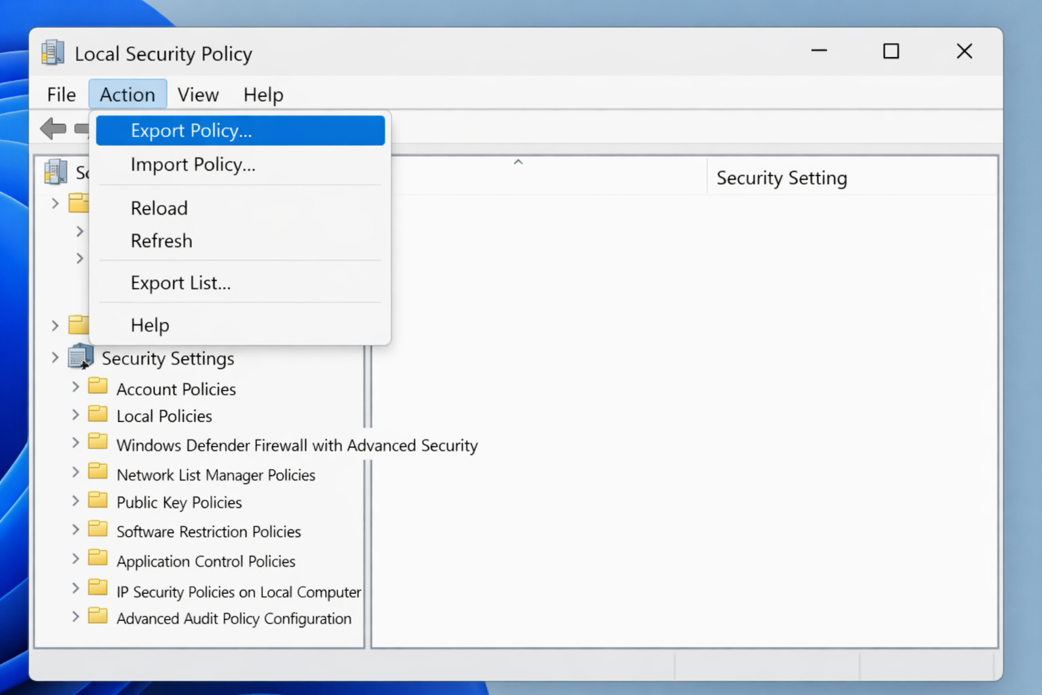The height and width of the screenshot is (695, 1042).
Task: Select Help entry in Action dropdown
Action: (x=240, y=324)
